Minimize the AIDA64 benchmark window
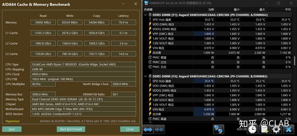 coord(123,4)
